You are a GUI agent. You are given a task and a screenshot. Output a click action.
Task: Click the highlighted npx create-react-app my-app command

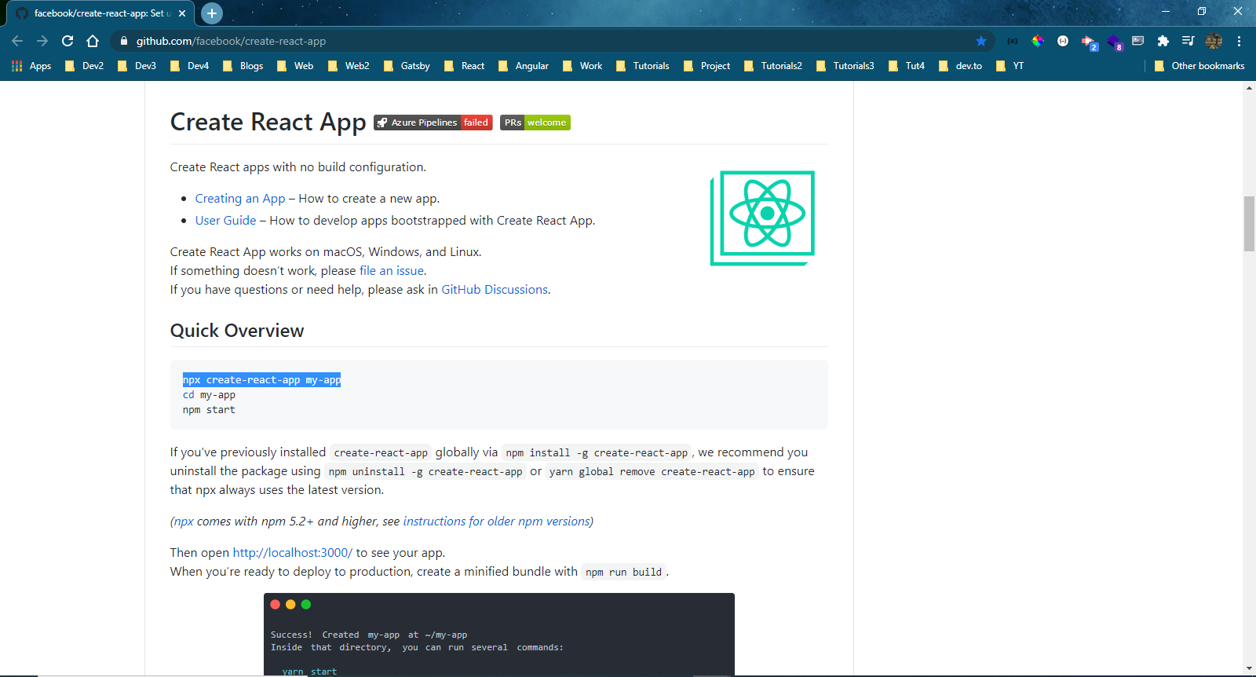262,380
